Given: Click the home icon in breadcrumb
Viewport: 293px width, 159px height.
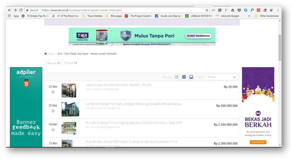Looking at the screenshot, I should pos(46,53).
